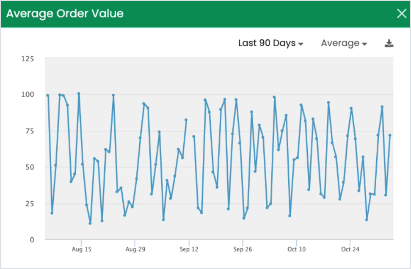The width and height of the screenshot is (411, 269).
Task: Click the Oct 24 x-axis label
Action: click(350, 249)
